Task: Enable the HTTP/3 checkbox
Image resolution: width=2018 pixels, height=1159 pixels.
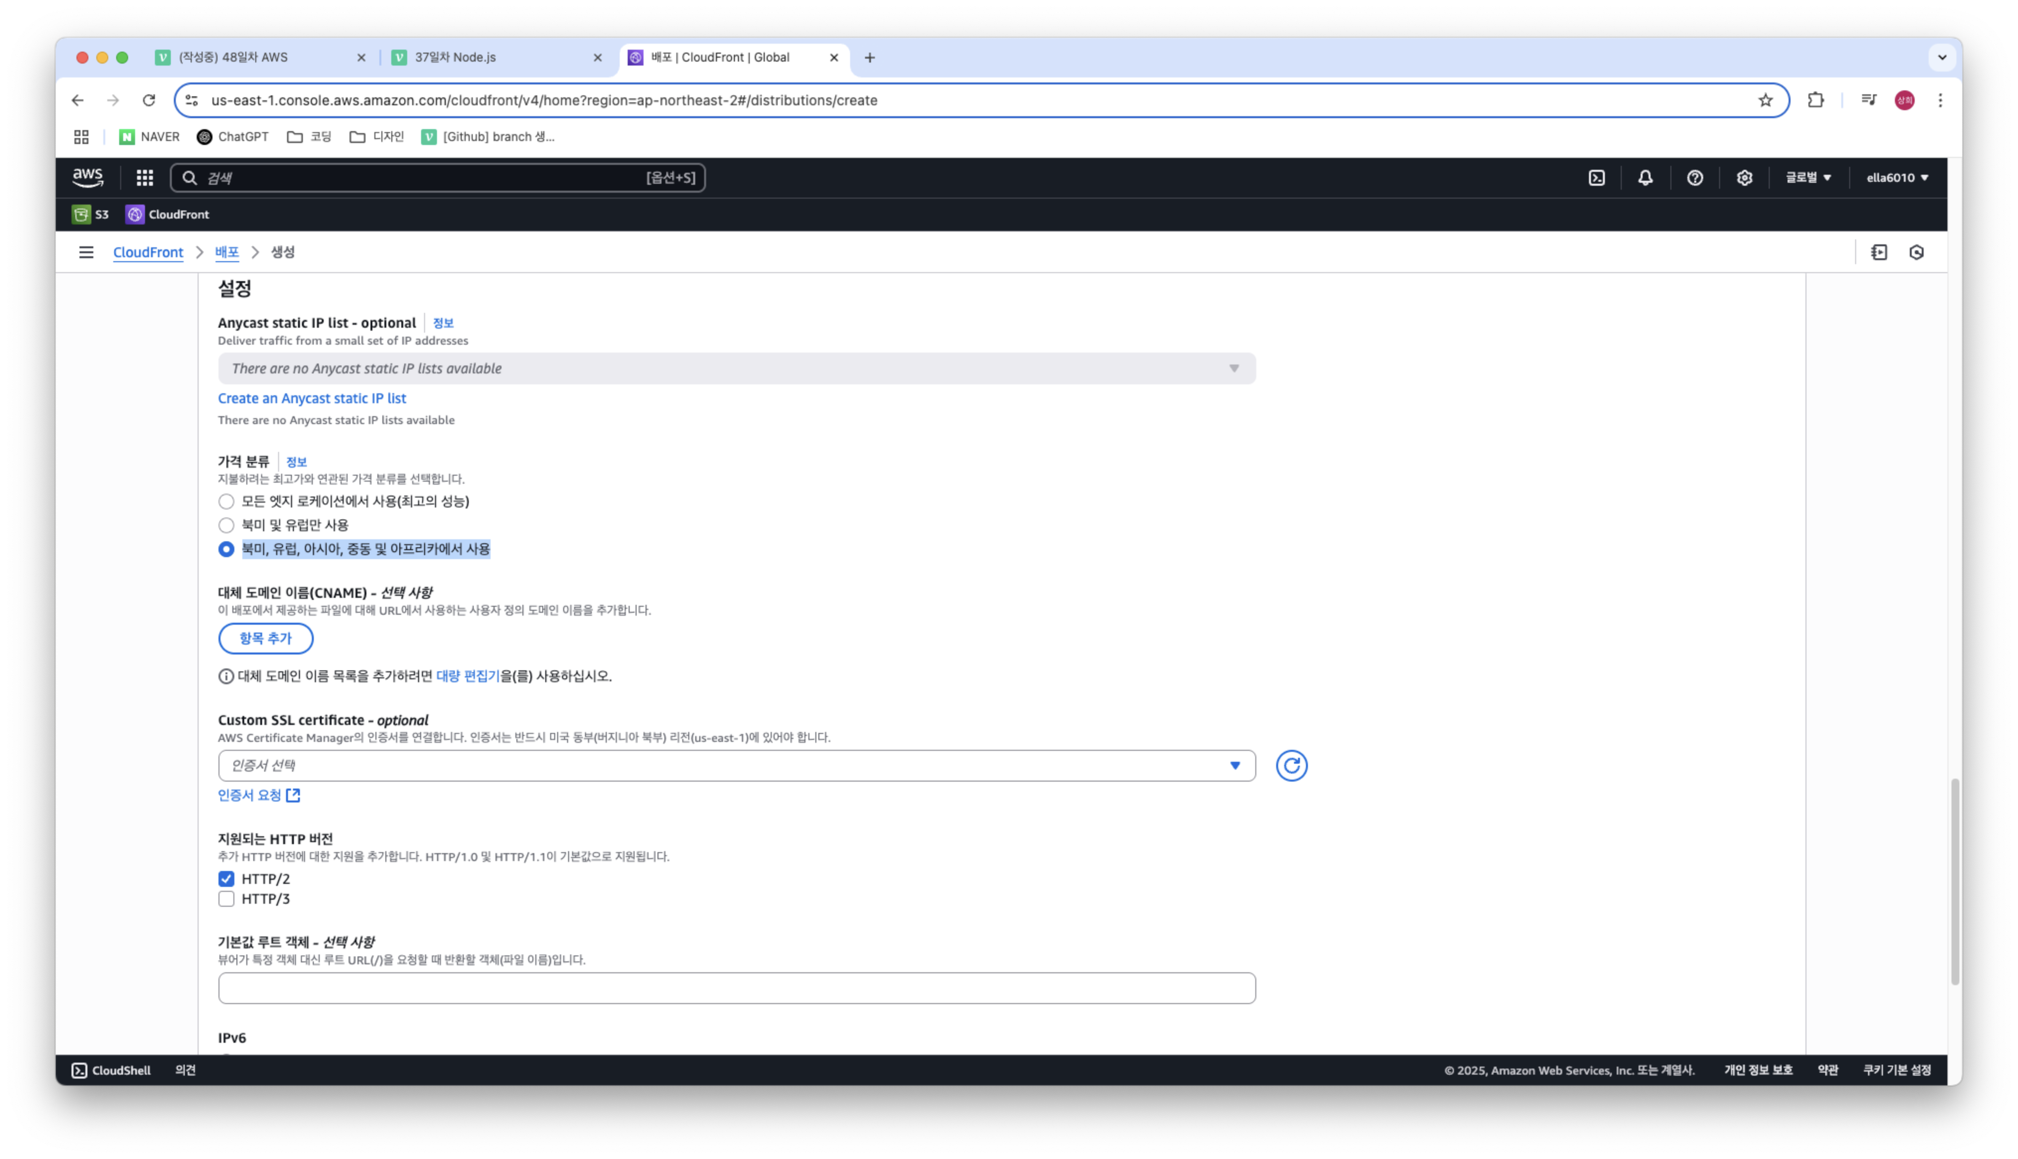Action: tap(226, 899)
